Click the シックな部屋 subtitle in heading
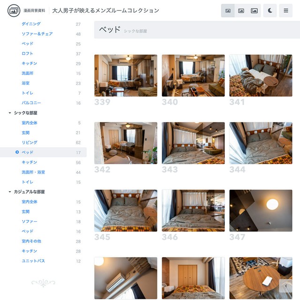 pyautogui.click(x=135, y=31)
